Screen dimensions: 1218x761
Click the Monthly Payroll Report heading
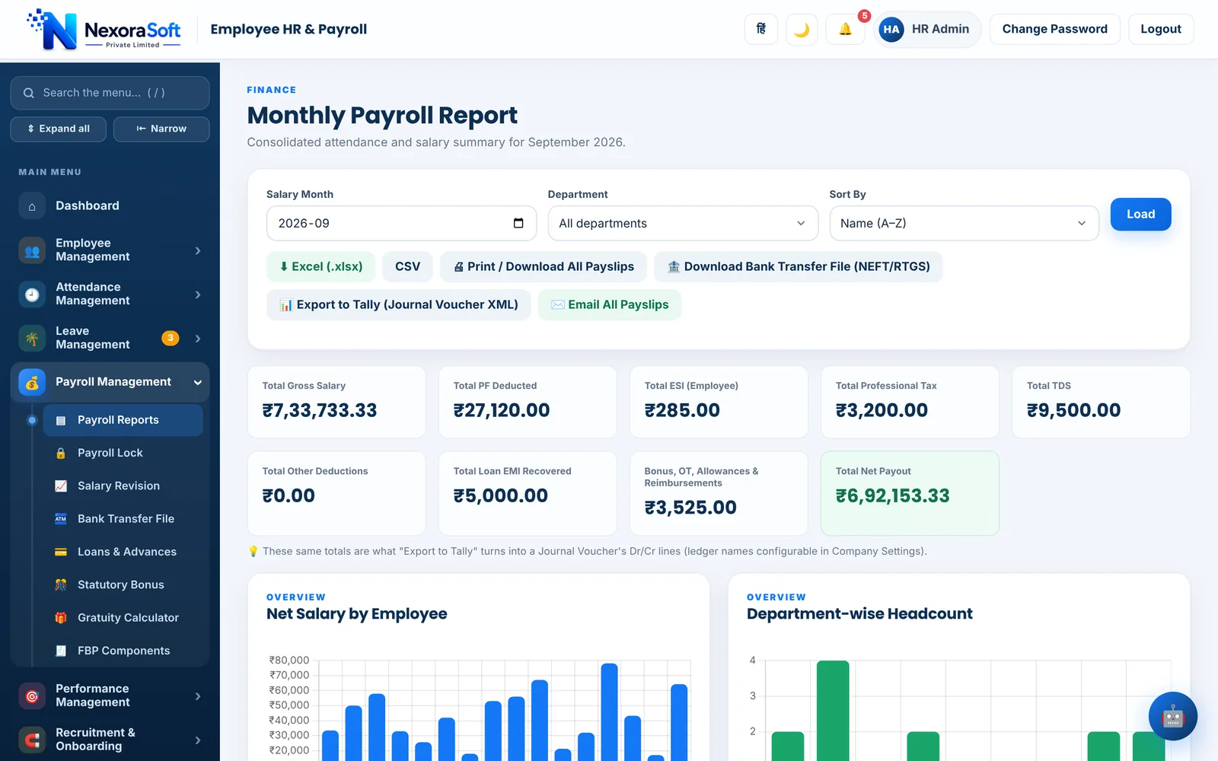[x=382, y=115]
